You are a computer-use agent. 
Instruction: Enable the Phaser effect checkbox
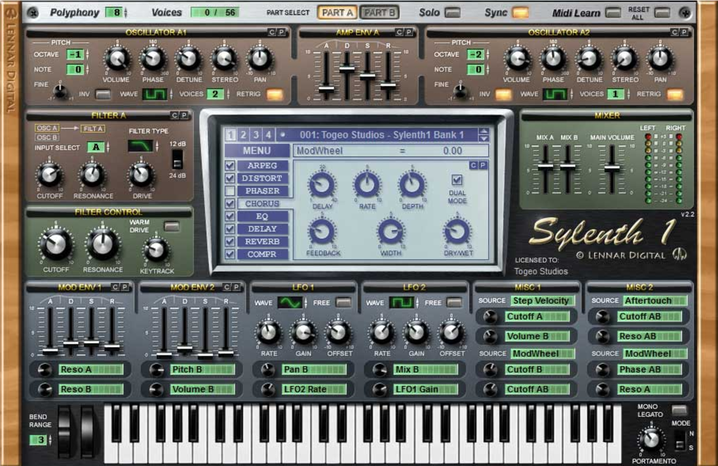(230, 191)
